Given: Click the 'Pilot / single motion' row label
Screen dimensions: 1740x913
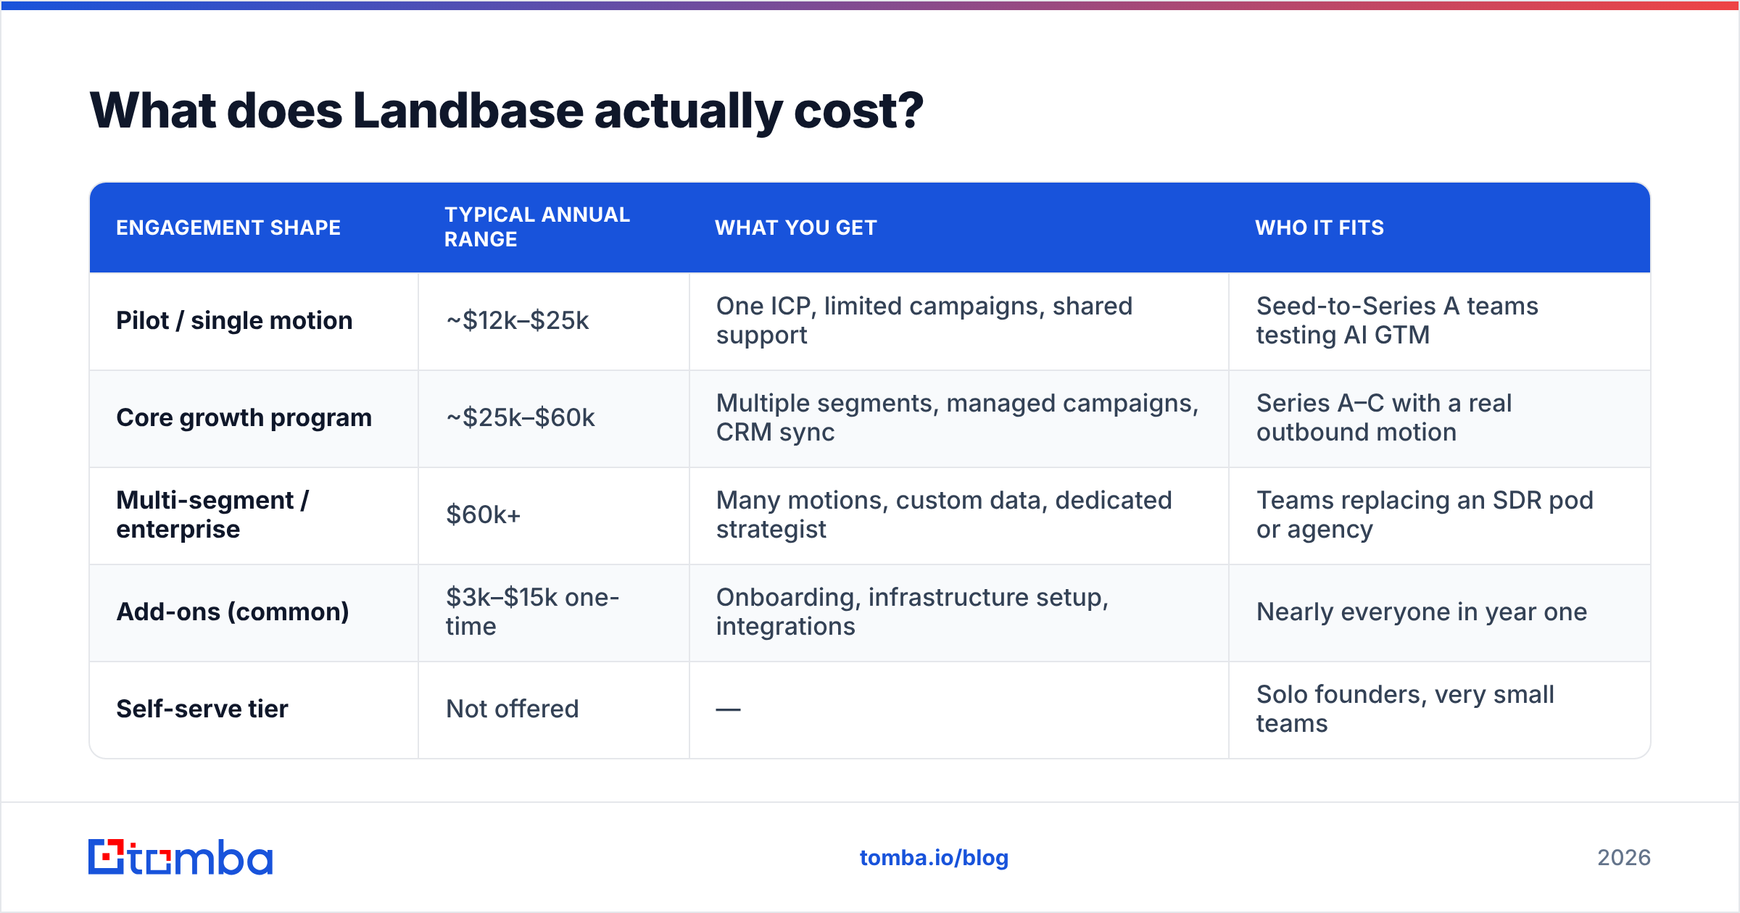Looking at the screenshot, I should pos(234,320).
